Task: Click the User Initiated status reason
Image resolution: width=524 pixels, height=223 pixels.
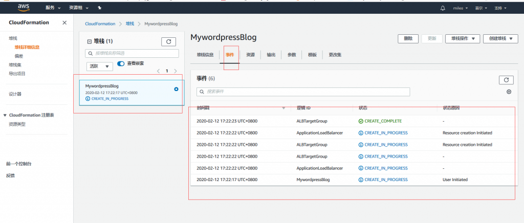Action: pos(455,180)
